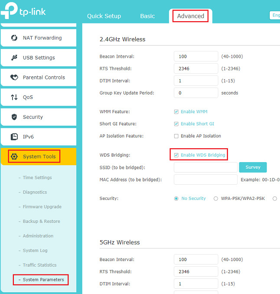Screen dimensions: 280x294
Task: Click the TP-Link logo icon
Action: (x=10, y=12)
